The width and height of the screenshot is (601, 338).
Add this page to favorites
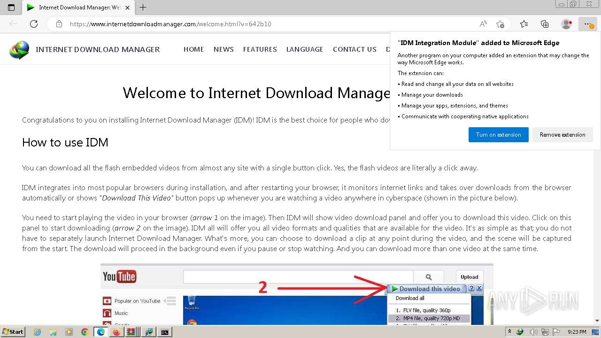click(x=501, y=24)
